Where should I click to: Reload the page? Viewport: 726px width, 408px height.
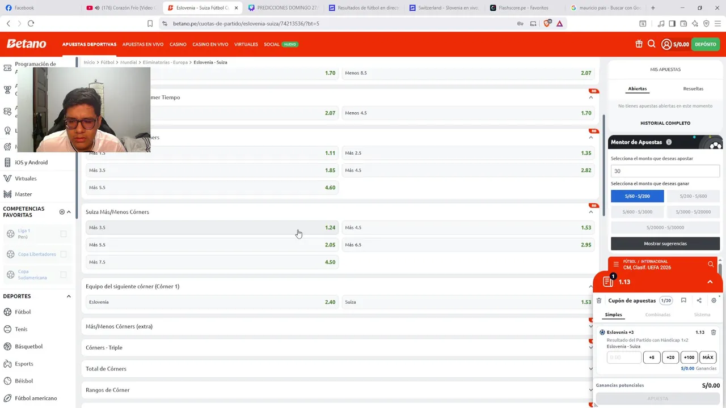pos(31,23)
